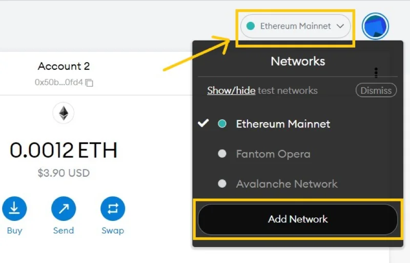
Task: Select the Avalanche Network dot
Action: 222,184
